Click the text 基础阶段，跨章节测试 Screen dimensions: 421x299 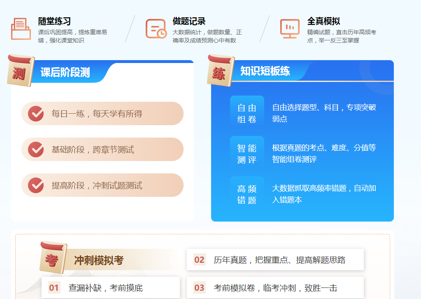click(93, 149)
